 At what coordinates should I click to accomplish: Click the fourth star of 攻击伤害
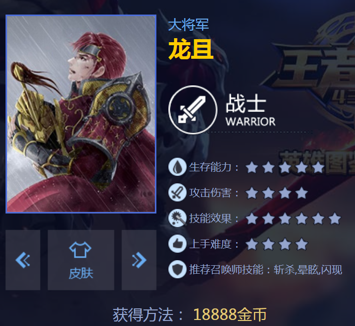click(302, 193)
